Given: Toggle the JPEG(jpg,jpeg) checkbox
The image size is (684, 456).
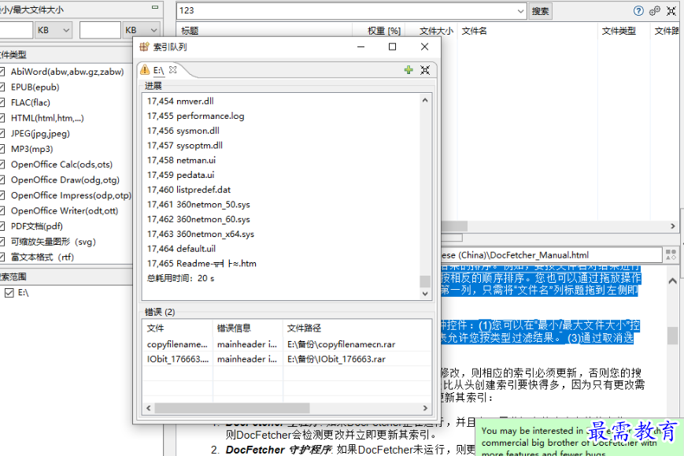Looking at the screenshot, I should coord(2,134).
